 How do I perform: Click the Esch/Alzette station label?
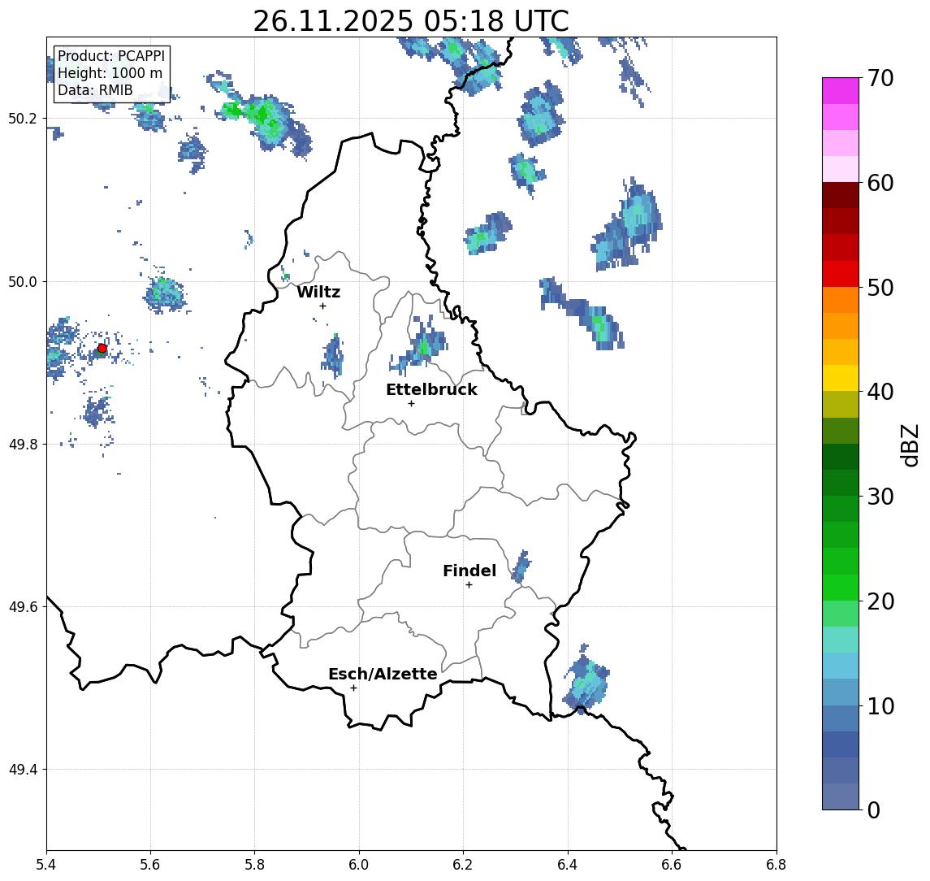pos(383,674)
